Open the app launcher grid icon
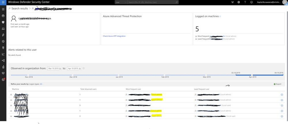The image size is (288, 129). [3, 2]
